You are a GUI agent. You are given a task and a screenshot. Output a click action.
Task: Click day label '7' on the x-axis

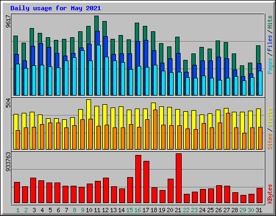(x=66, y=210)
